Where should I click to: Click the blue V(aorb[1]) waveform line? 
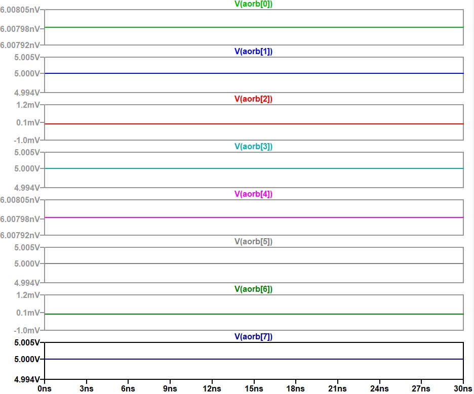coord(254,73)
